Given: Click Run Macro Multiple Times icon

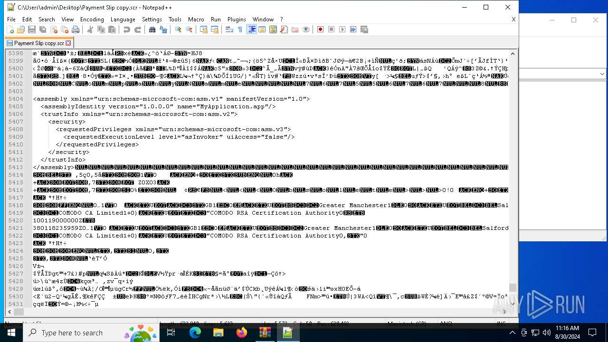Looking at the screenshot, I should [353, 29].
